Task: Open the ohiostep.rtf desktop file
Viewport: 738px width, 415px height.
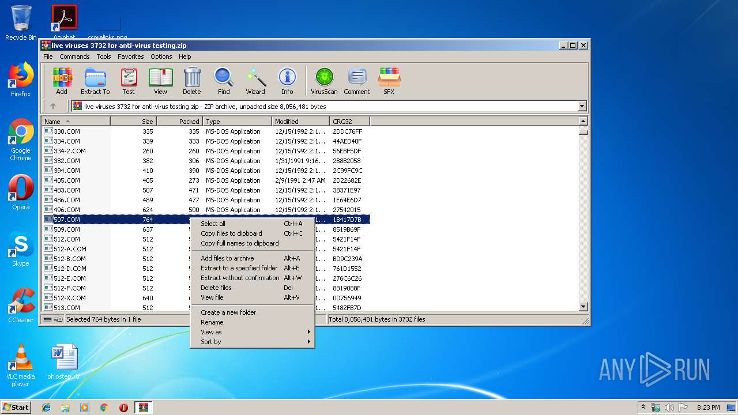Action: click(x=64, y=362)
